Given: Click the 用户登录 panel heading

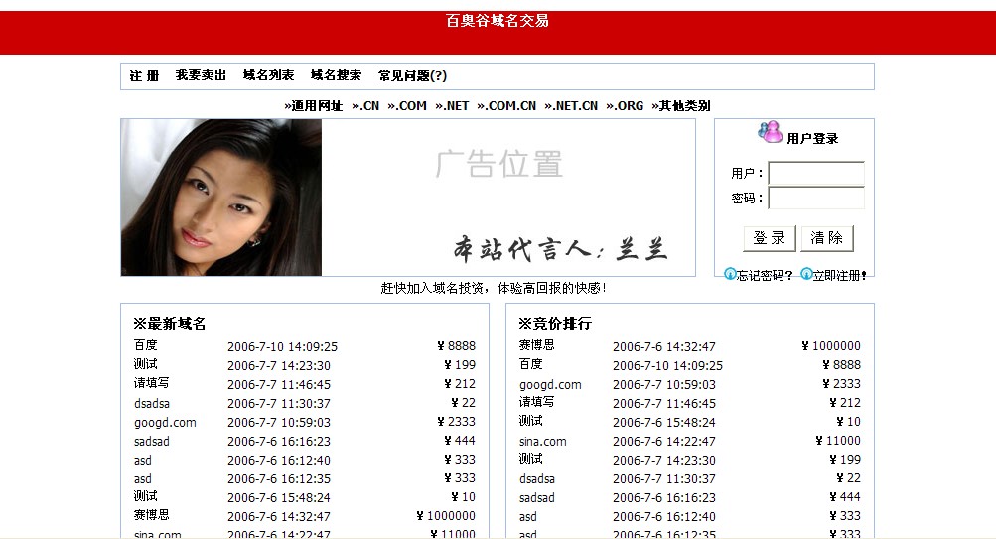Looking at the screenshot, I should (x=812, y=138).
